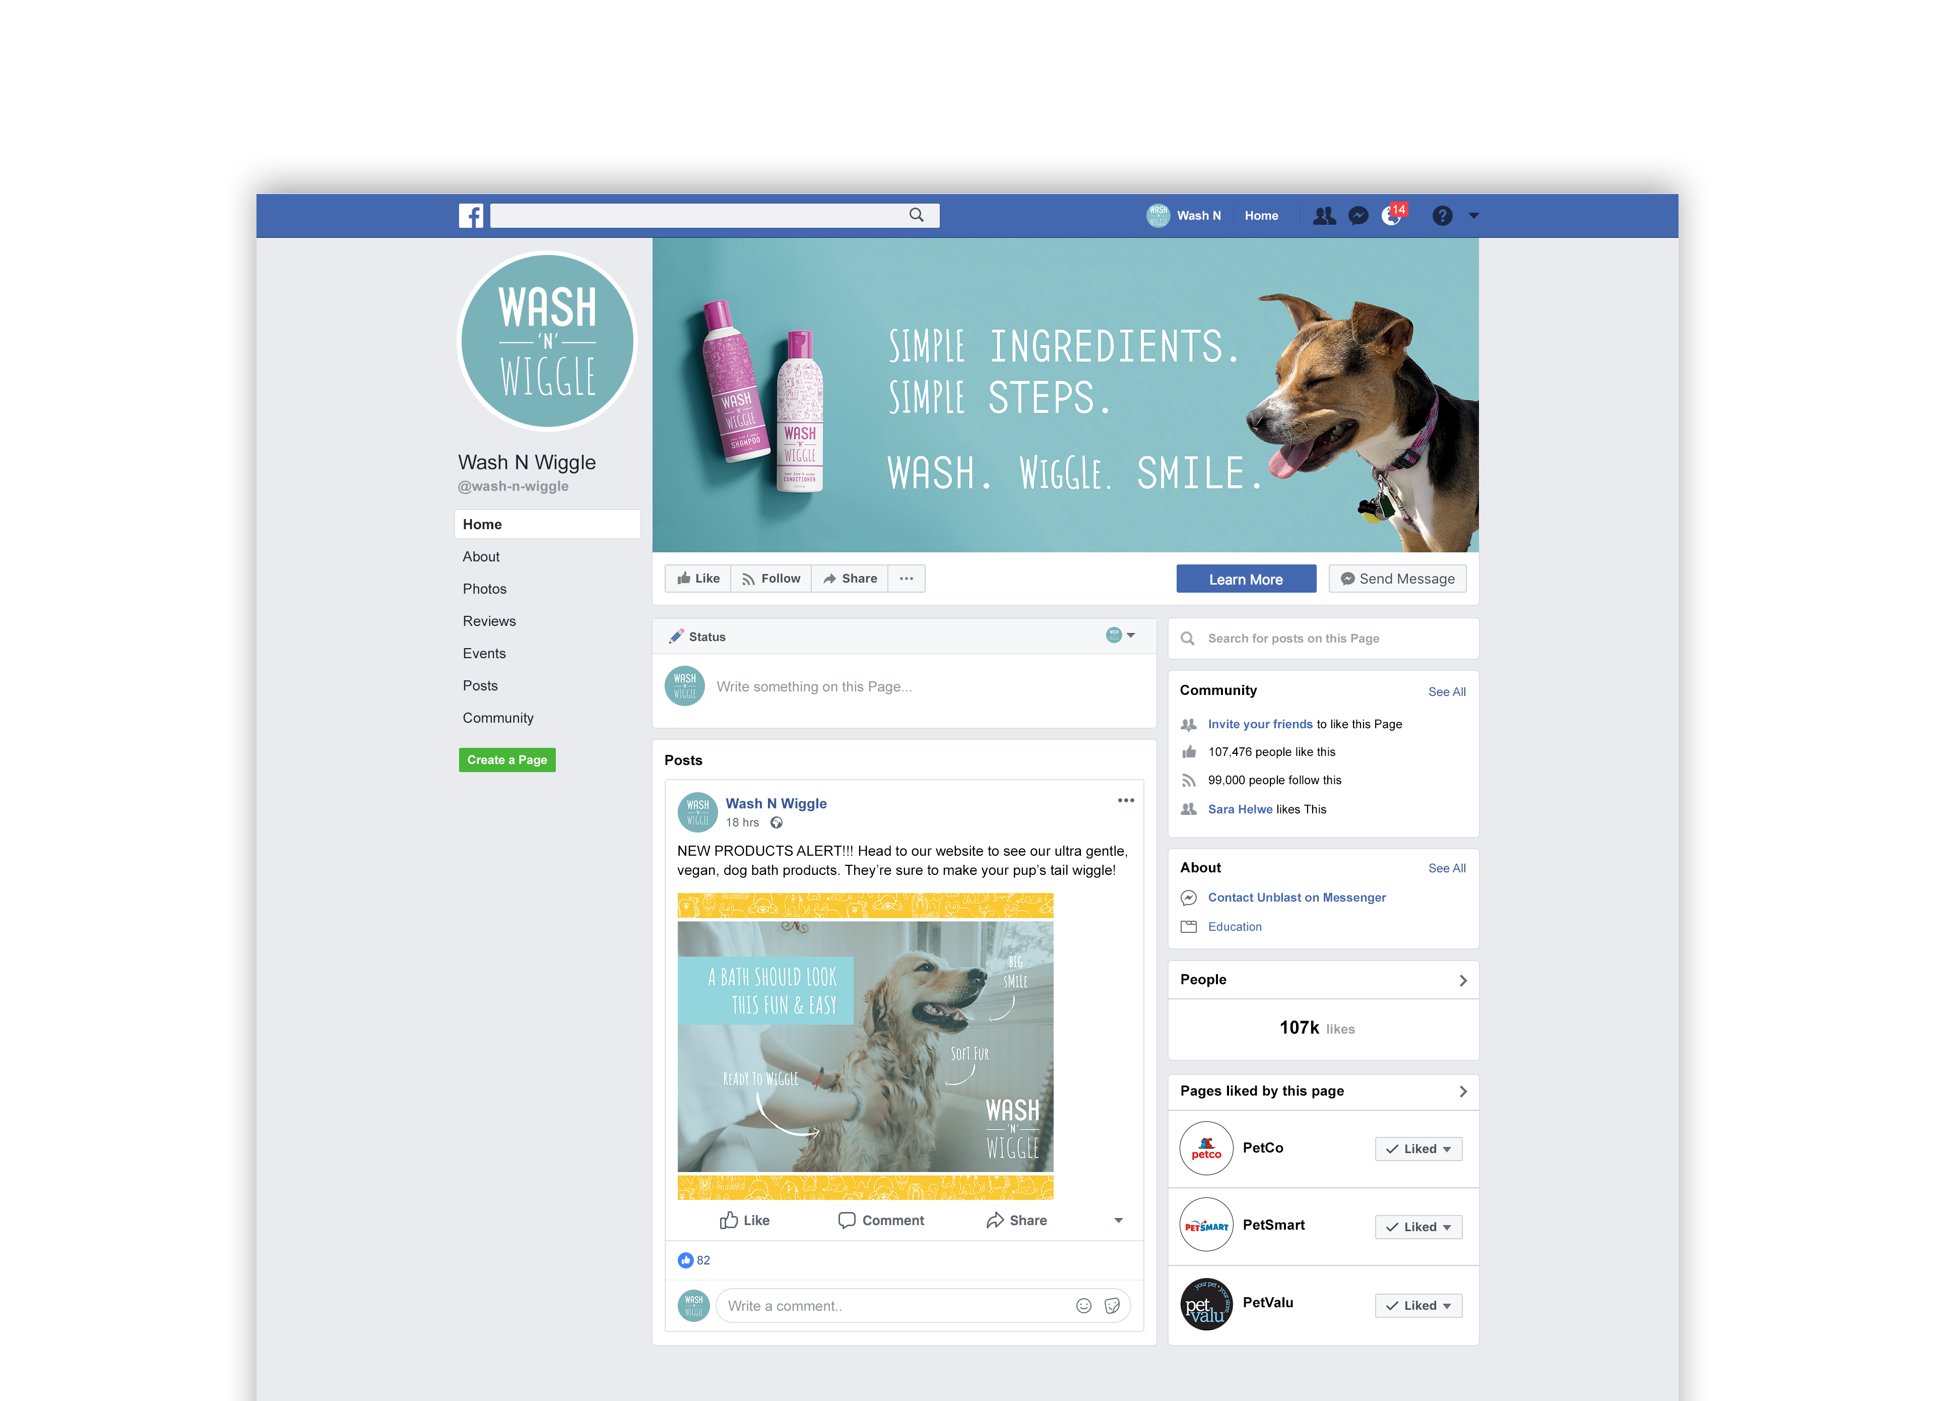Open the Wash N Wiggle post author link
This screenshot has height=1401, width=1935.
(776, 804)
